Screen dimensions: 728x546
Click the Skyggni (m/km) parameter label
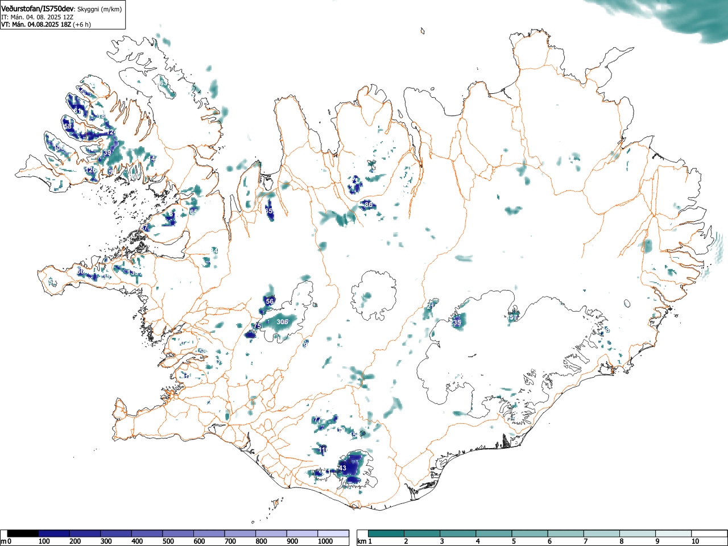(x=99, y=9)
